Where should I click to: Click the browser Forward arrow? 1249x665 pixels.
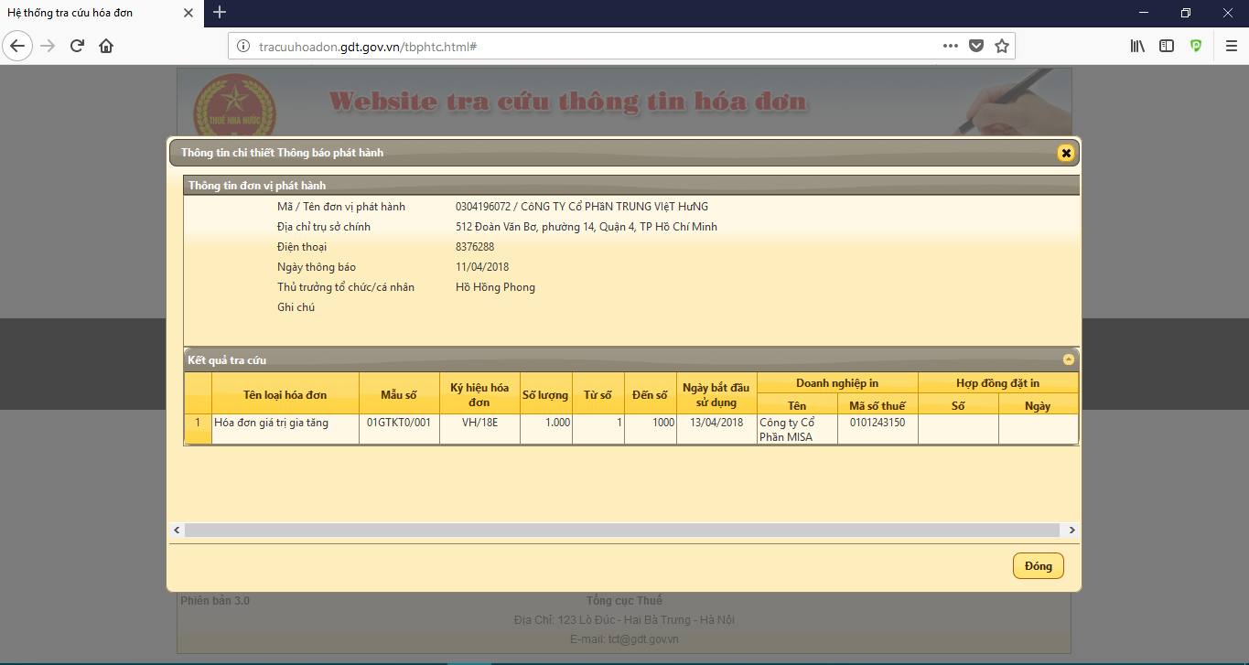point(48,46)
